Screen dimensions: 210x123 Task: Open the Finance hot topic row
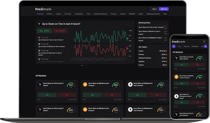153,54
